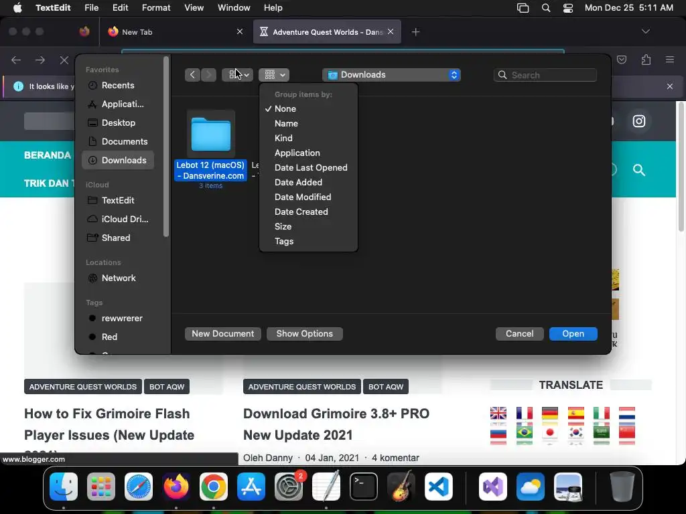Screen dimensions: 686x514
Task: Focus the dialog Search field
Action: pos(545,75)
